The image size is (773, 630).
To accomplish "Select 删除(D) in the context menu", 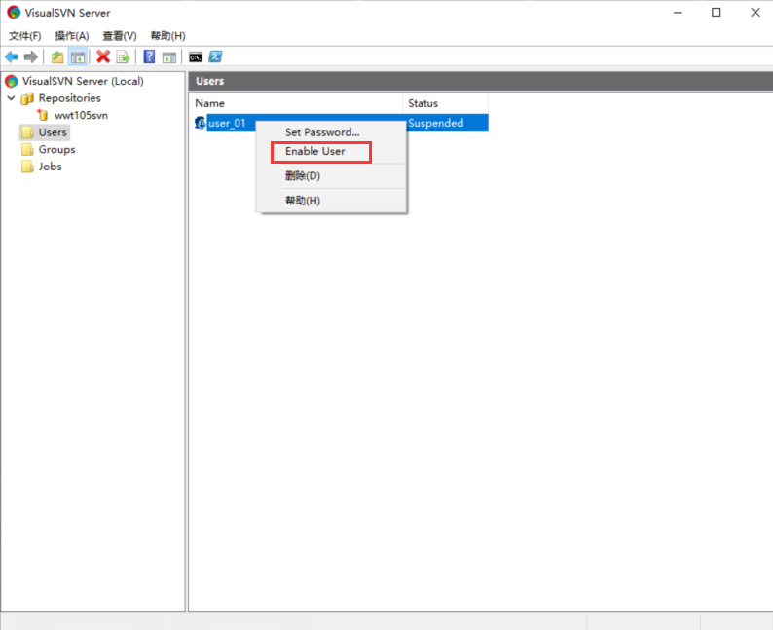I will point(303,176).
